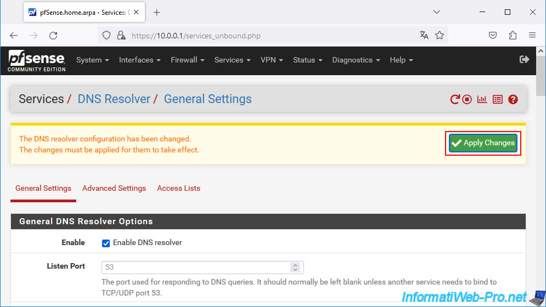Expand the Diagnostics menu
Viewport: 546px width, 307px height.
(x=356, y=60)
